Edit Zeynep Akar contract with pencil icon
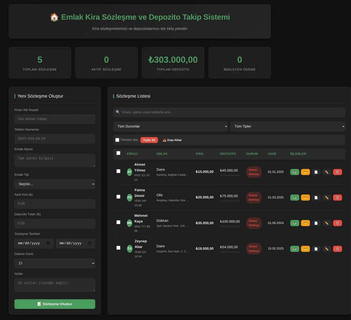This screenshot has height=320, width=351. (x=327, y=249)
